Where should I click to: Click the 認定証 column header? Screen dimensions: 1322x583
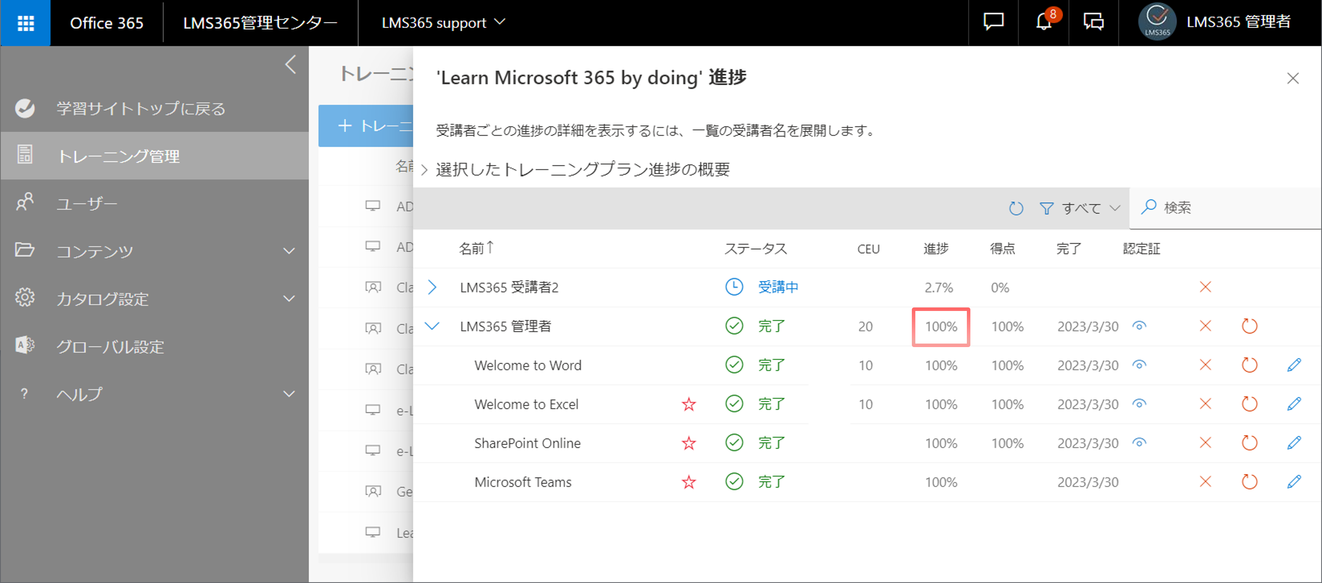[1141, 249]
